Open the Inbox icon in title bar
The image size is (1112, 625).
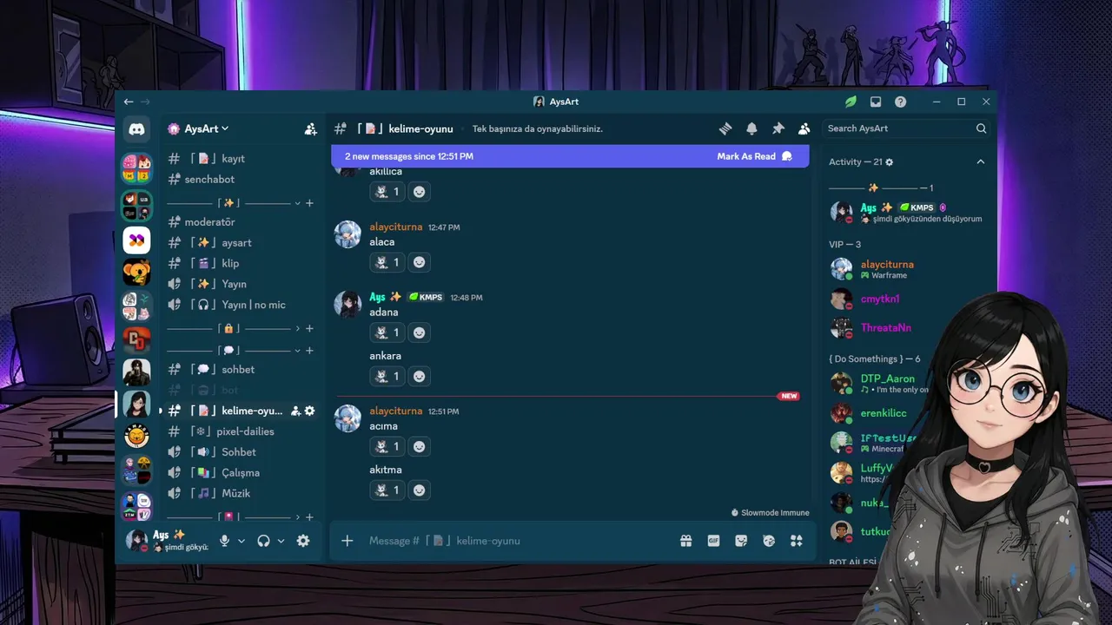coord(876,102)
